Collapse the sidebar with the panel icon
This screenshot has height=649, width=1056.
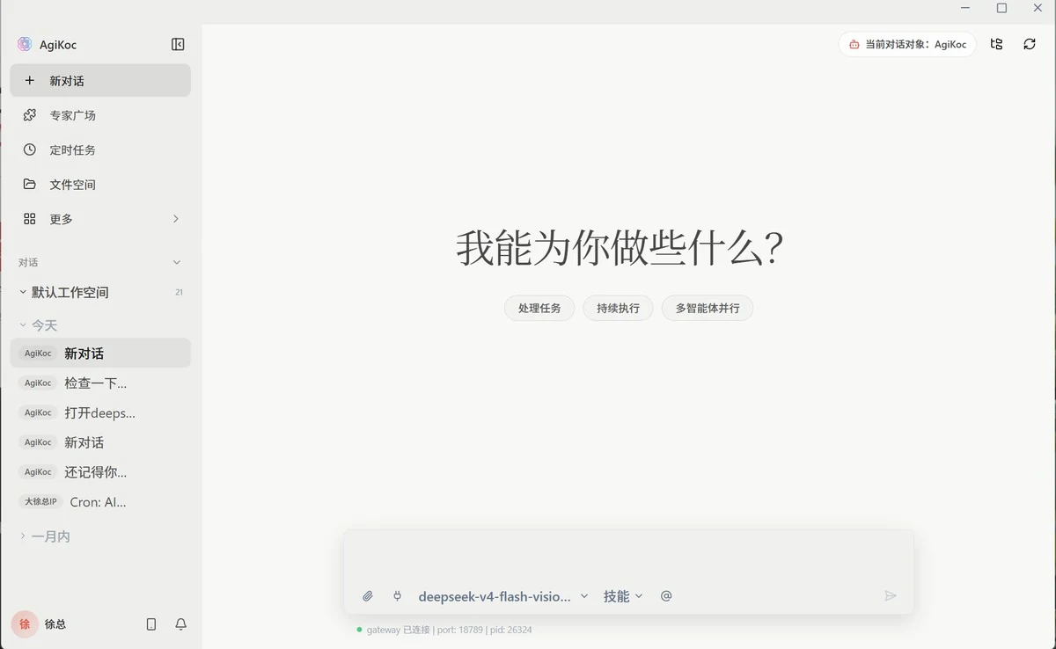(x=178, y=45)
